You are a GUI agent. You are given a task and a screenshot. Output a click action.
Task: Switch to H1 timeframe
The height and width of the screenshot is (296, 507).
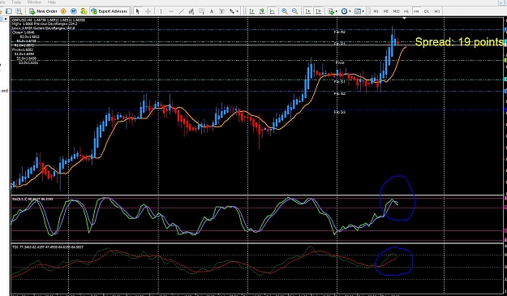406,11
